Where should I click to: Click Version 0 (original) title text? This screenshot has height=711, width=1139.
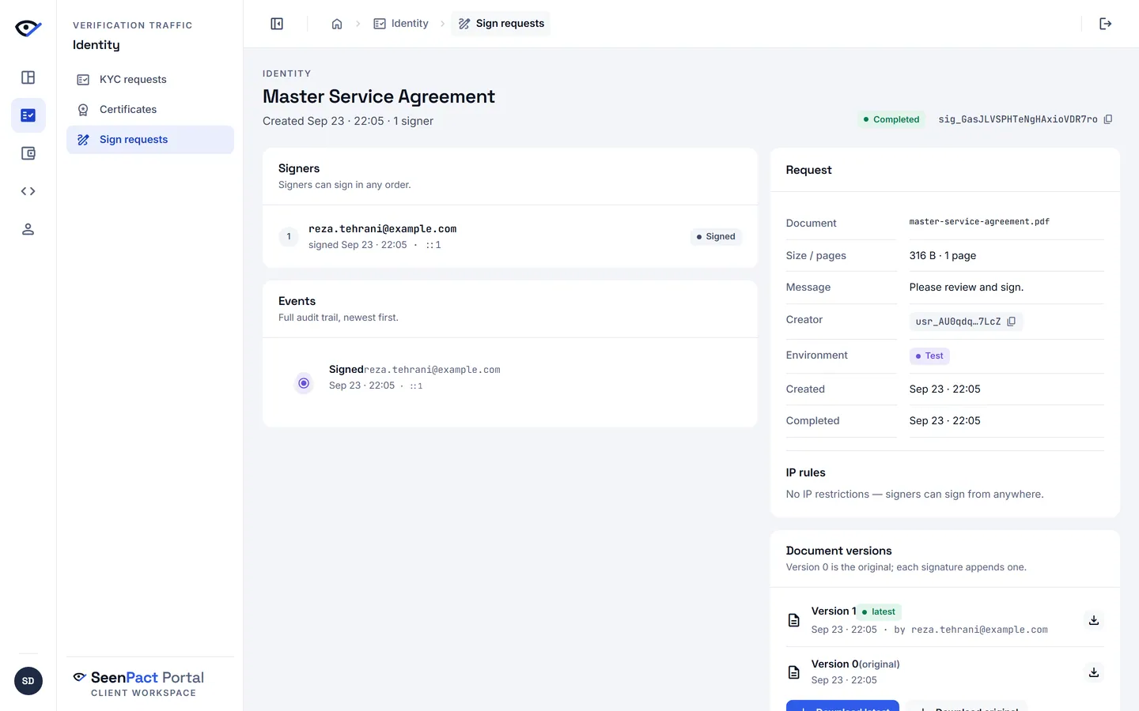[856, 664]
